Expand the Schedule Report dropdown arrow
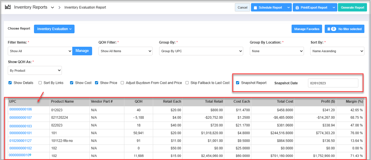 point(288,7)
